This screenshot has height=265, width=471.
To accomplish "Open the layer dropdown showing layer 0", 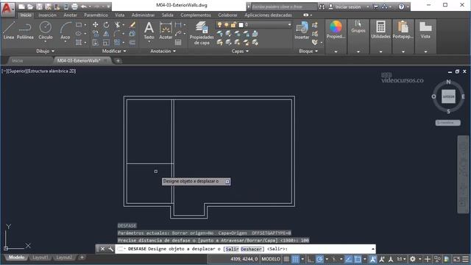I will click(x=253, y=24).
